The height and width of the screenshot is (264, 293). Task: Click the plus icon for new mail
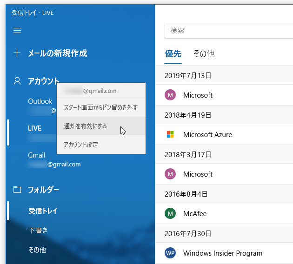[17, 53]
